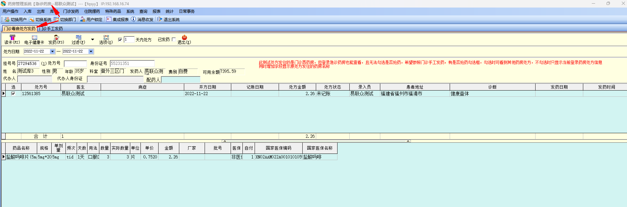Image resolution: width=627 pixels, height=207 pixels.
Task: Click the 电子健康卡 e-health card icon
Action: (34, 37)
